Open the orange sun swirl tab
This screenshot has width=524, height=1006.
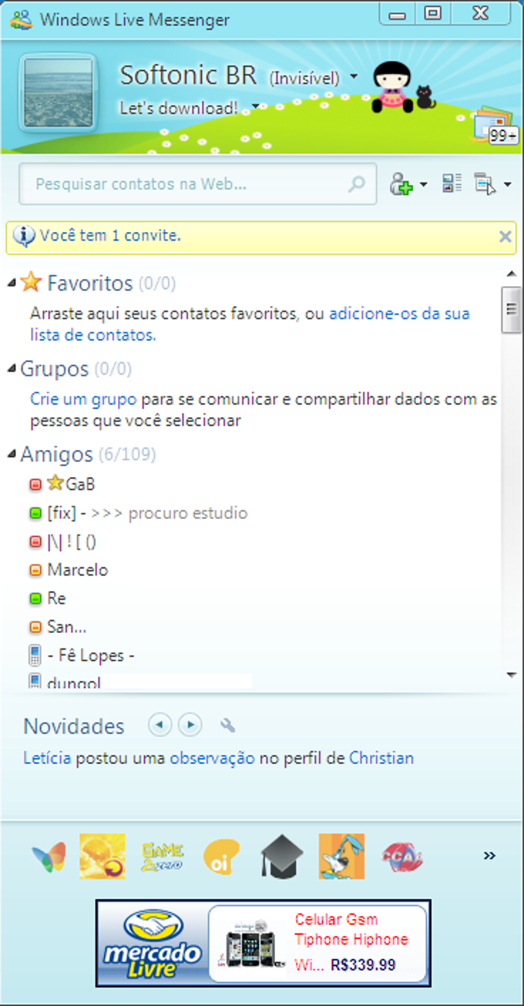102,856
